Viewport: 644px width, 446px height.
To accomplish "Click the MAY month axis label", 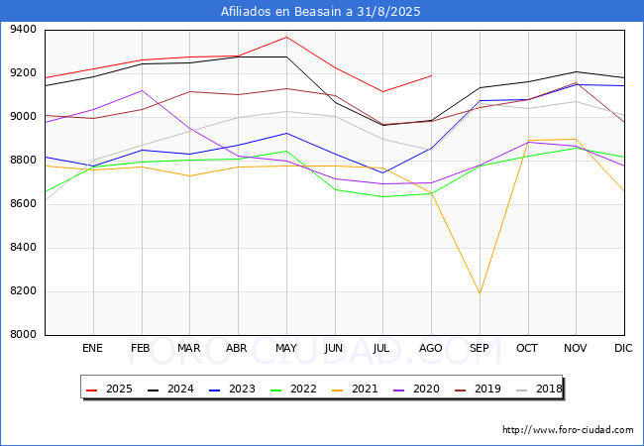I will tap(286, 348).
